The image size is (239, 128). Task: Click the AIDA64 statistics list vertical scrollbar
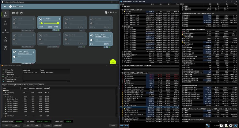(x=116, y=104)
